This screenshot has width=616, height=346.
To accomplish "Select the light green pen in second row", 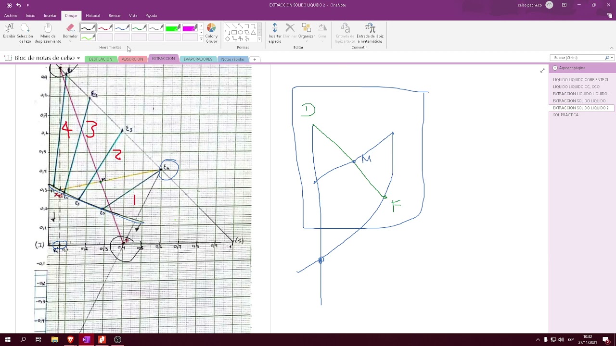I will [x=88, y=37].
